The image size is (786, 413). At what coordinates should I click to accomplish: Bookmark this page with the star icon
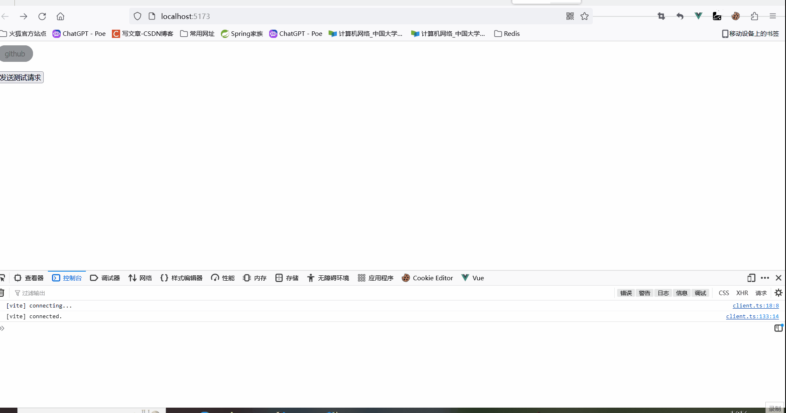point(585,16)
